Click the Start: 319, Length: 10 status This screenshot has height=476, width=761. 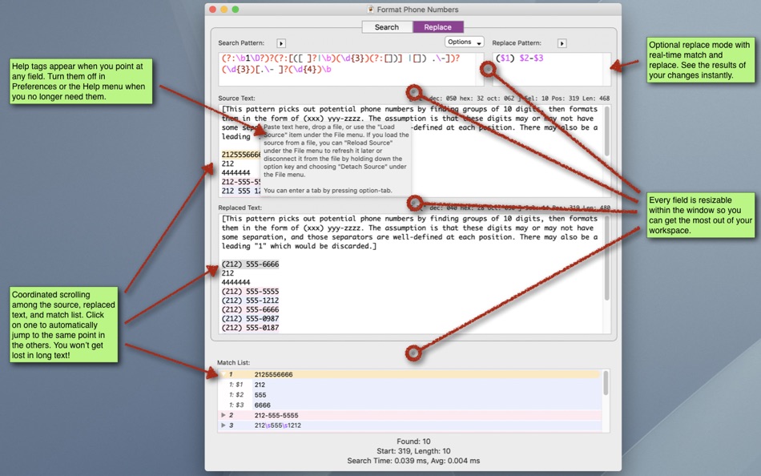click(413, 451)
